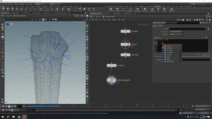Open the File menu
212x119 pixels.
(x=3, y=4)
